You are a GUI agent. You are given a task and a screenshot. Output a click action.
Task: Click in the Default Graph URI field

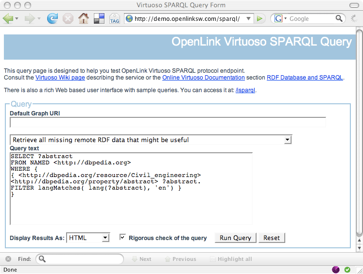click(x=168, y=122)
